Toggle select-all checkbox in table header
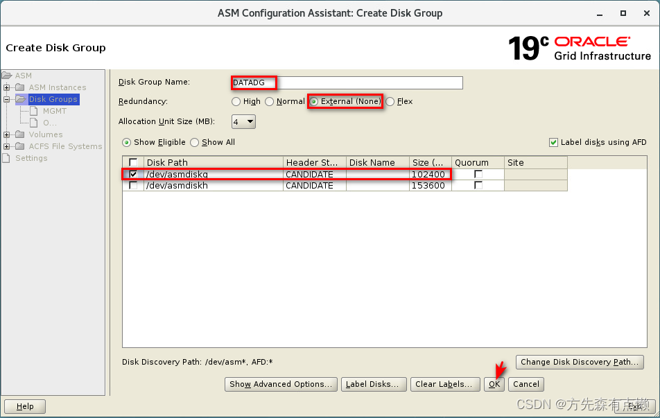Viewport: 660px width, 418px height. (133, 162)
